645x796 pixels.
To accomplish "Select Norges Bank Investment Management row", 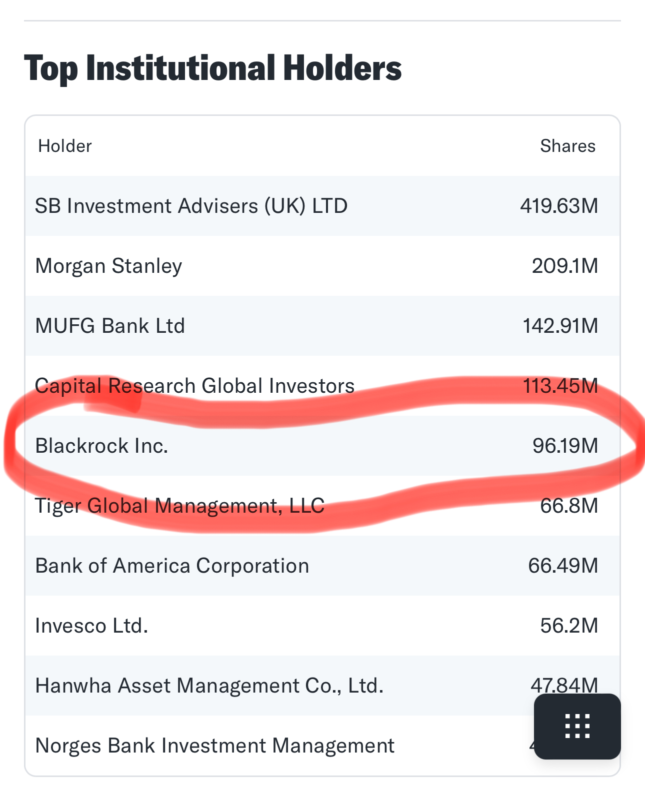I will point(322,746).
